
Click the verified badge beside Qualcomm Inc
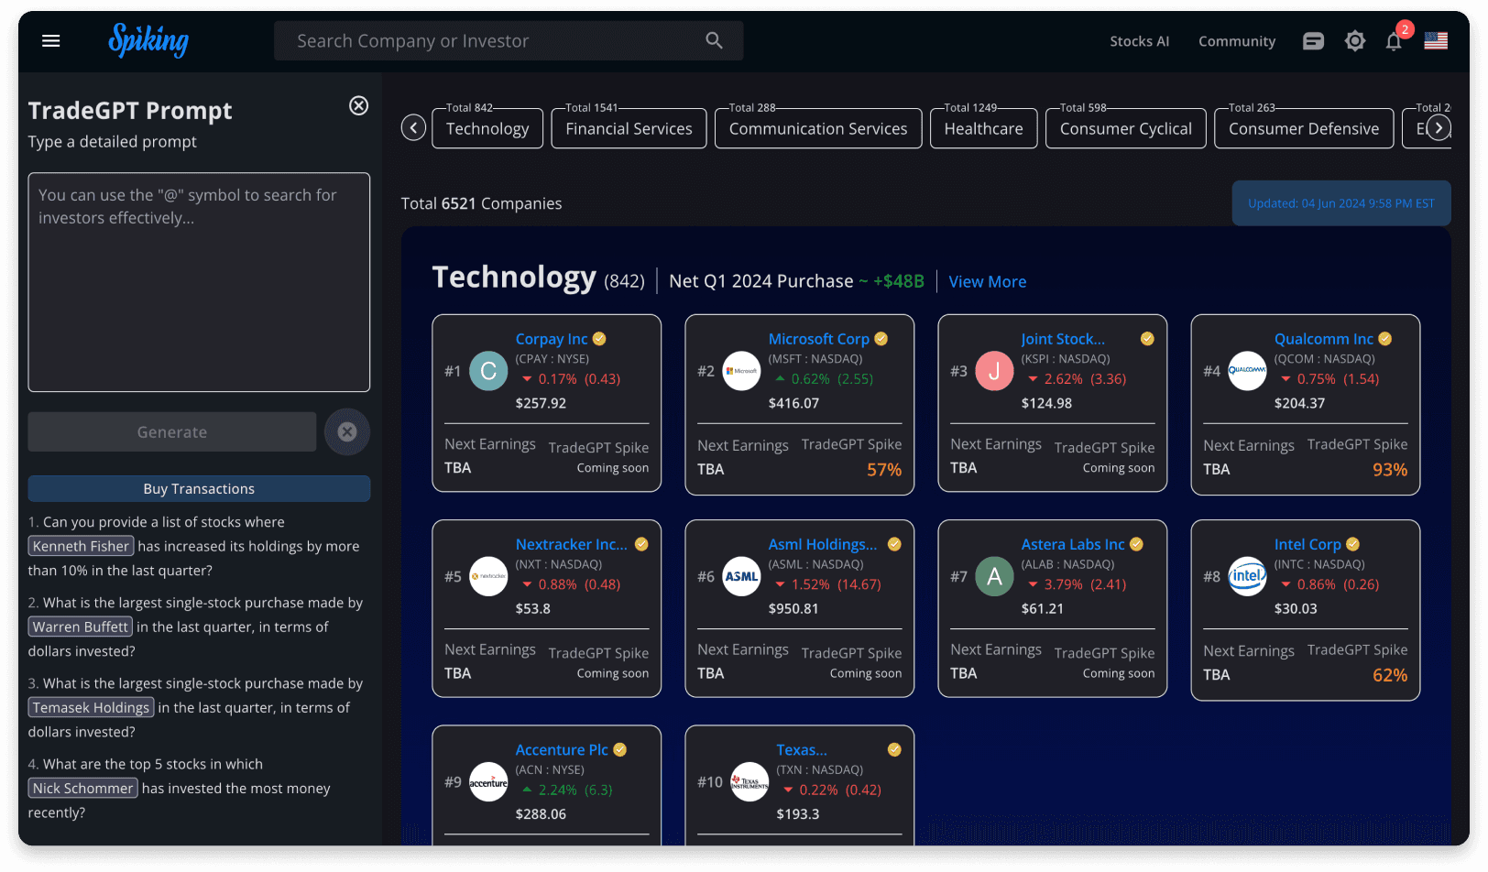1384,339
